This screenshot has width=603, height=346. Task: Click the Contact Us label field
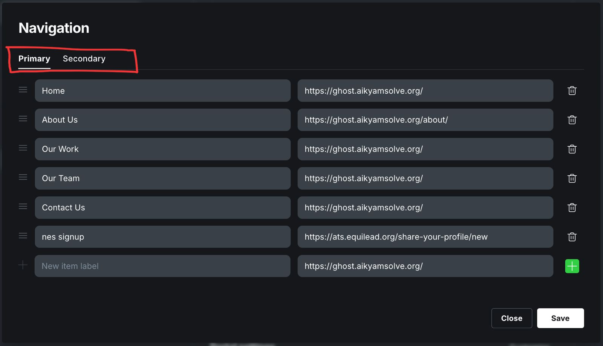162,208
